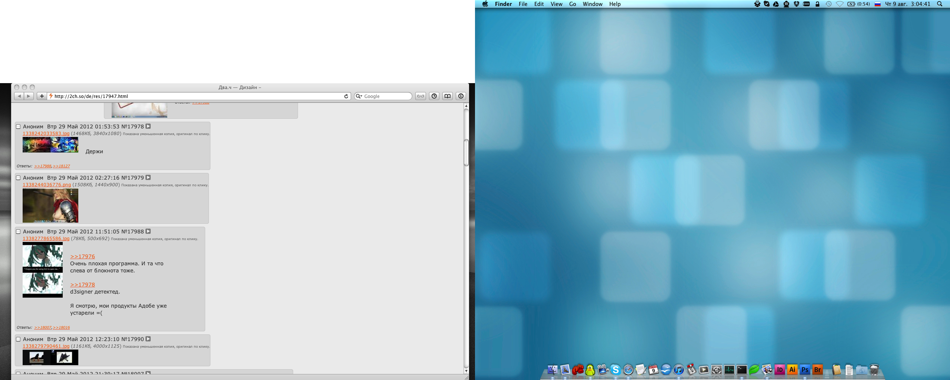The width and height of the screenshot is (950, 380).
Task: Click the glasses button in Safari toolbar
Action: click(x=420, y=96)
